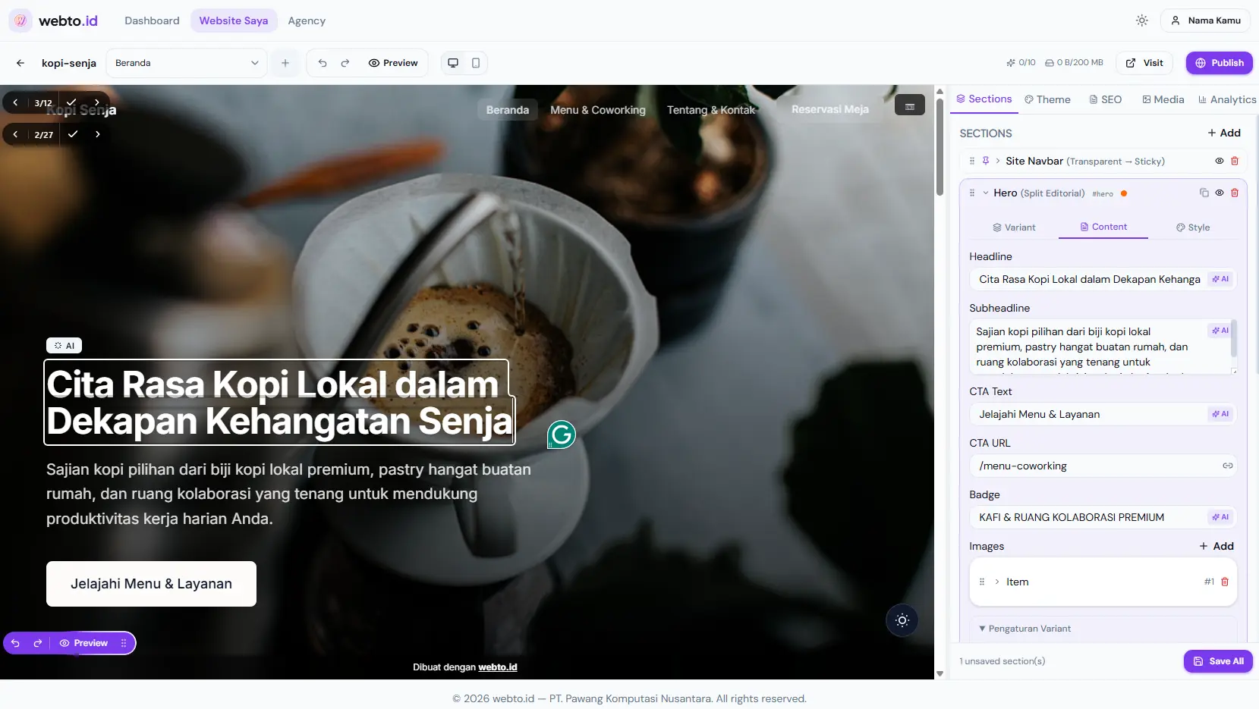
Task: Open the SEO tab
Action: coord(1105,99)
